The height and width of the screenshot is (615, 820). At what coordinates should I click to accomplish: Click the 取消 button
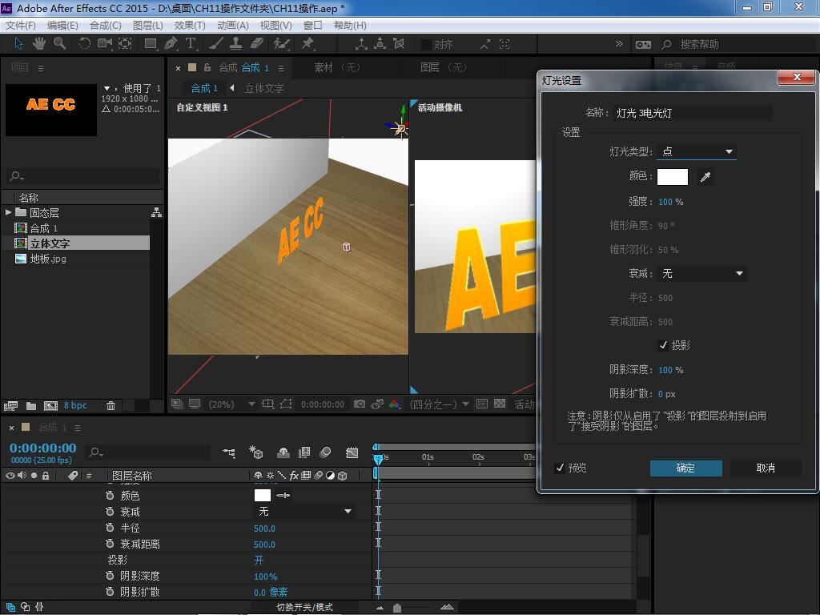[765, 468]
